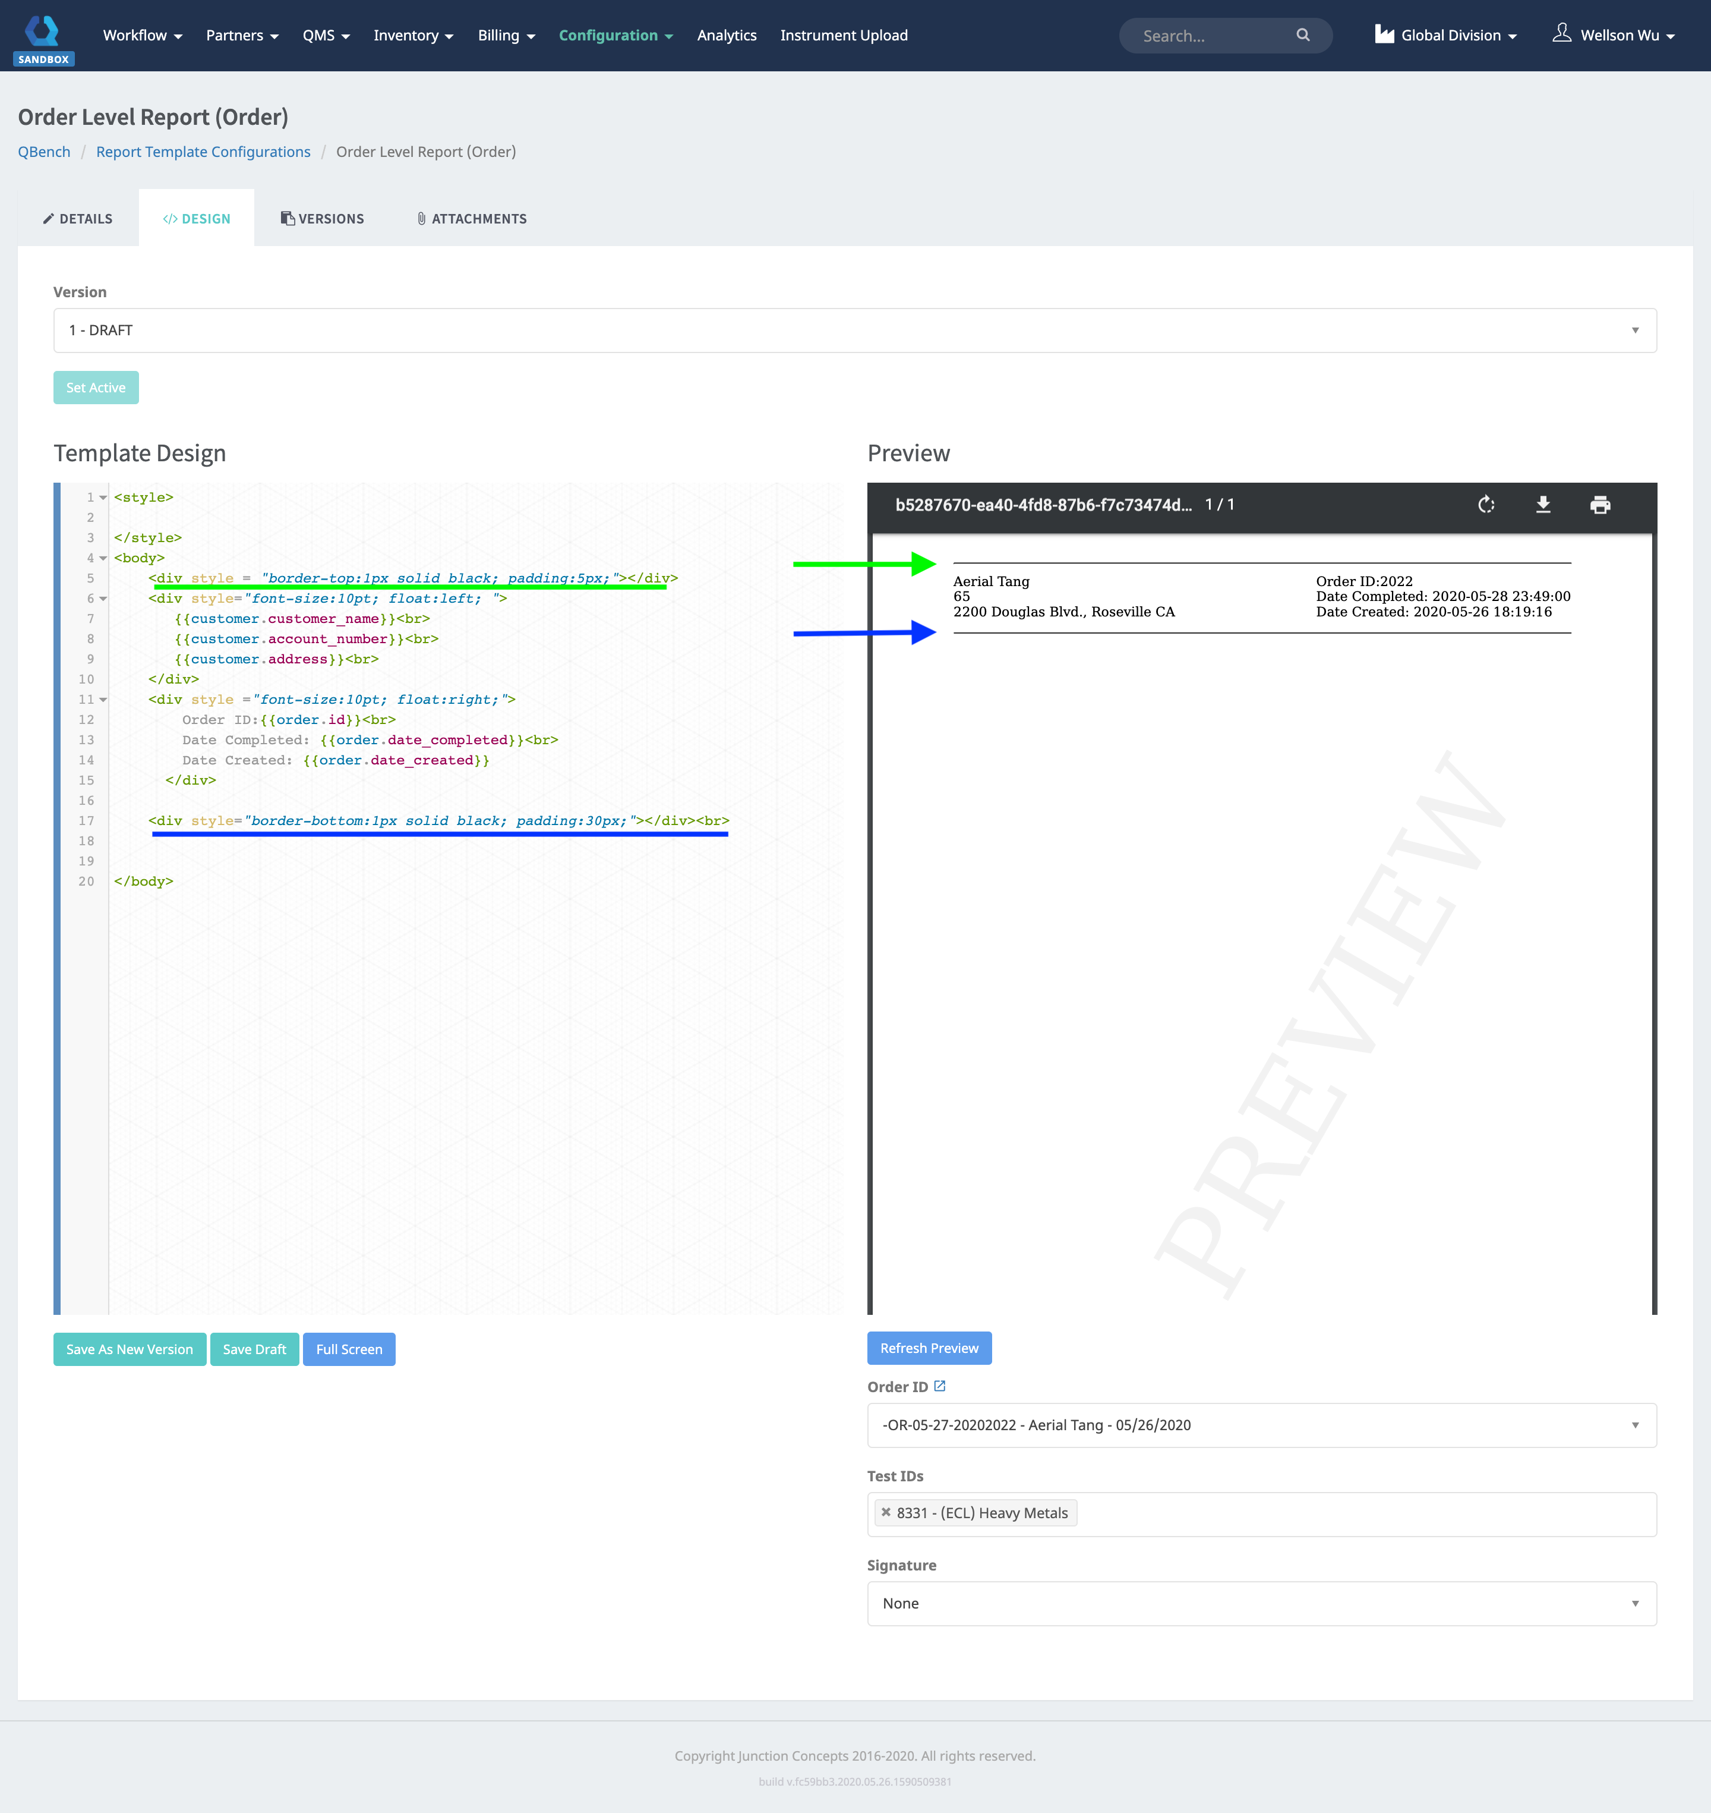This screenshot has height=1813, width=1711.
Task: Click the search magnifier icon in the top bar
Action: pyautogui.click(x=1303, y=36)
